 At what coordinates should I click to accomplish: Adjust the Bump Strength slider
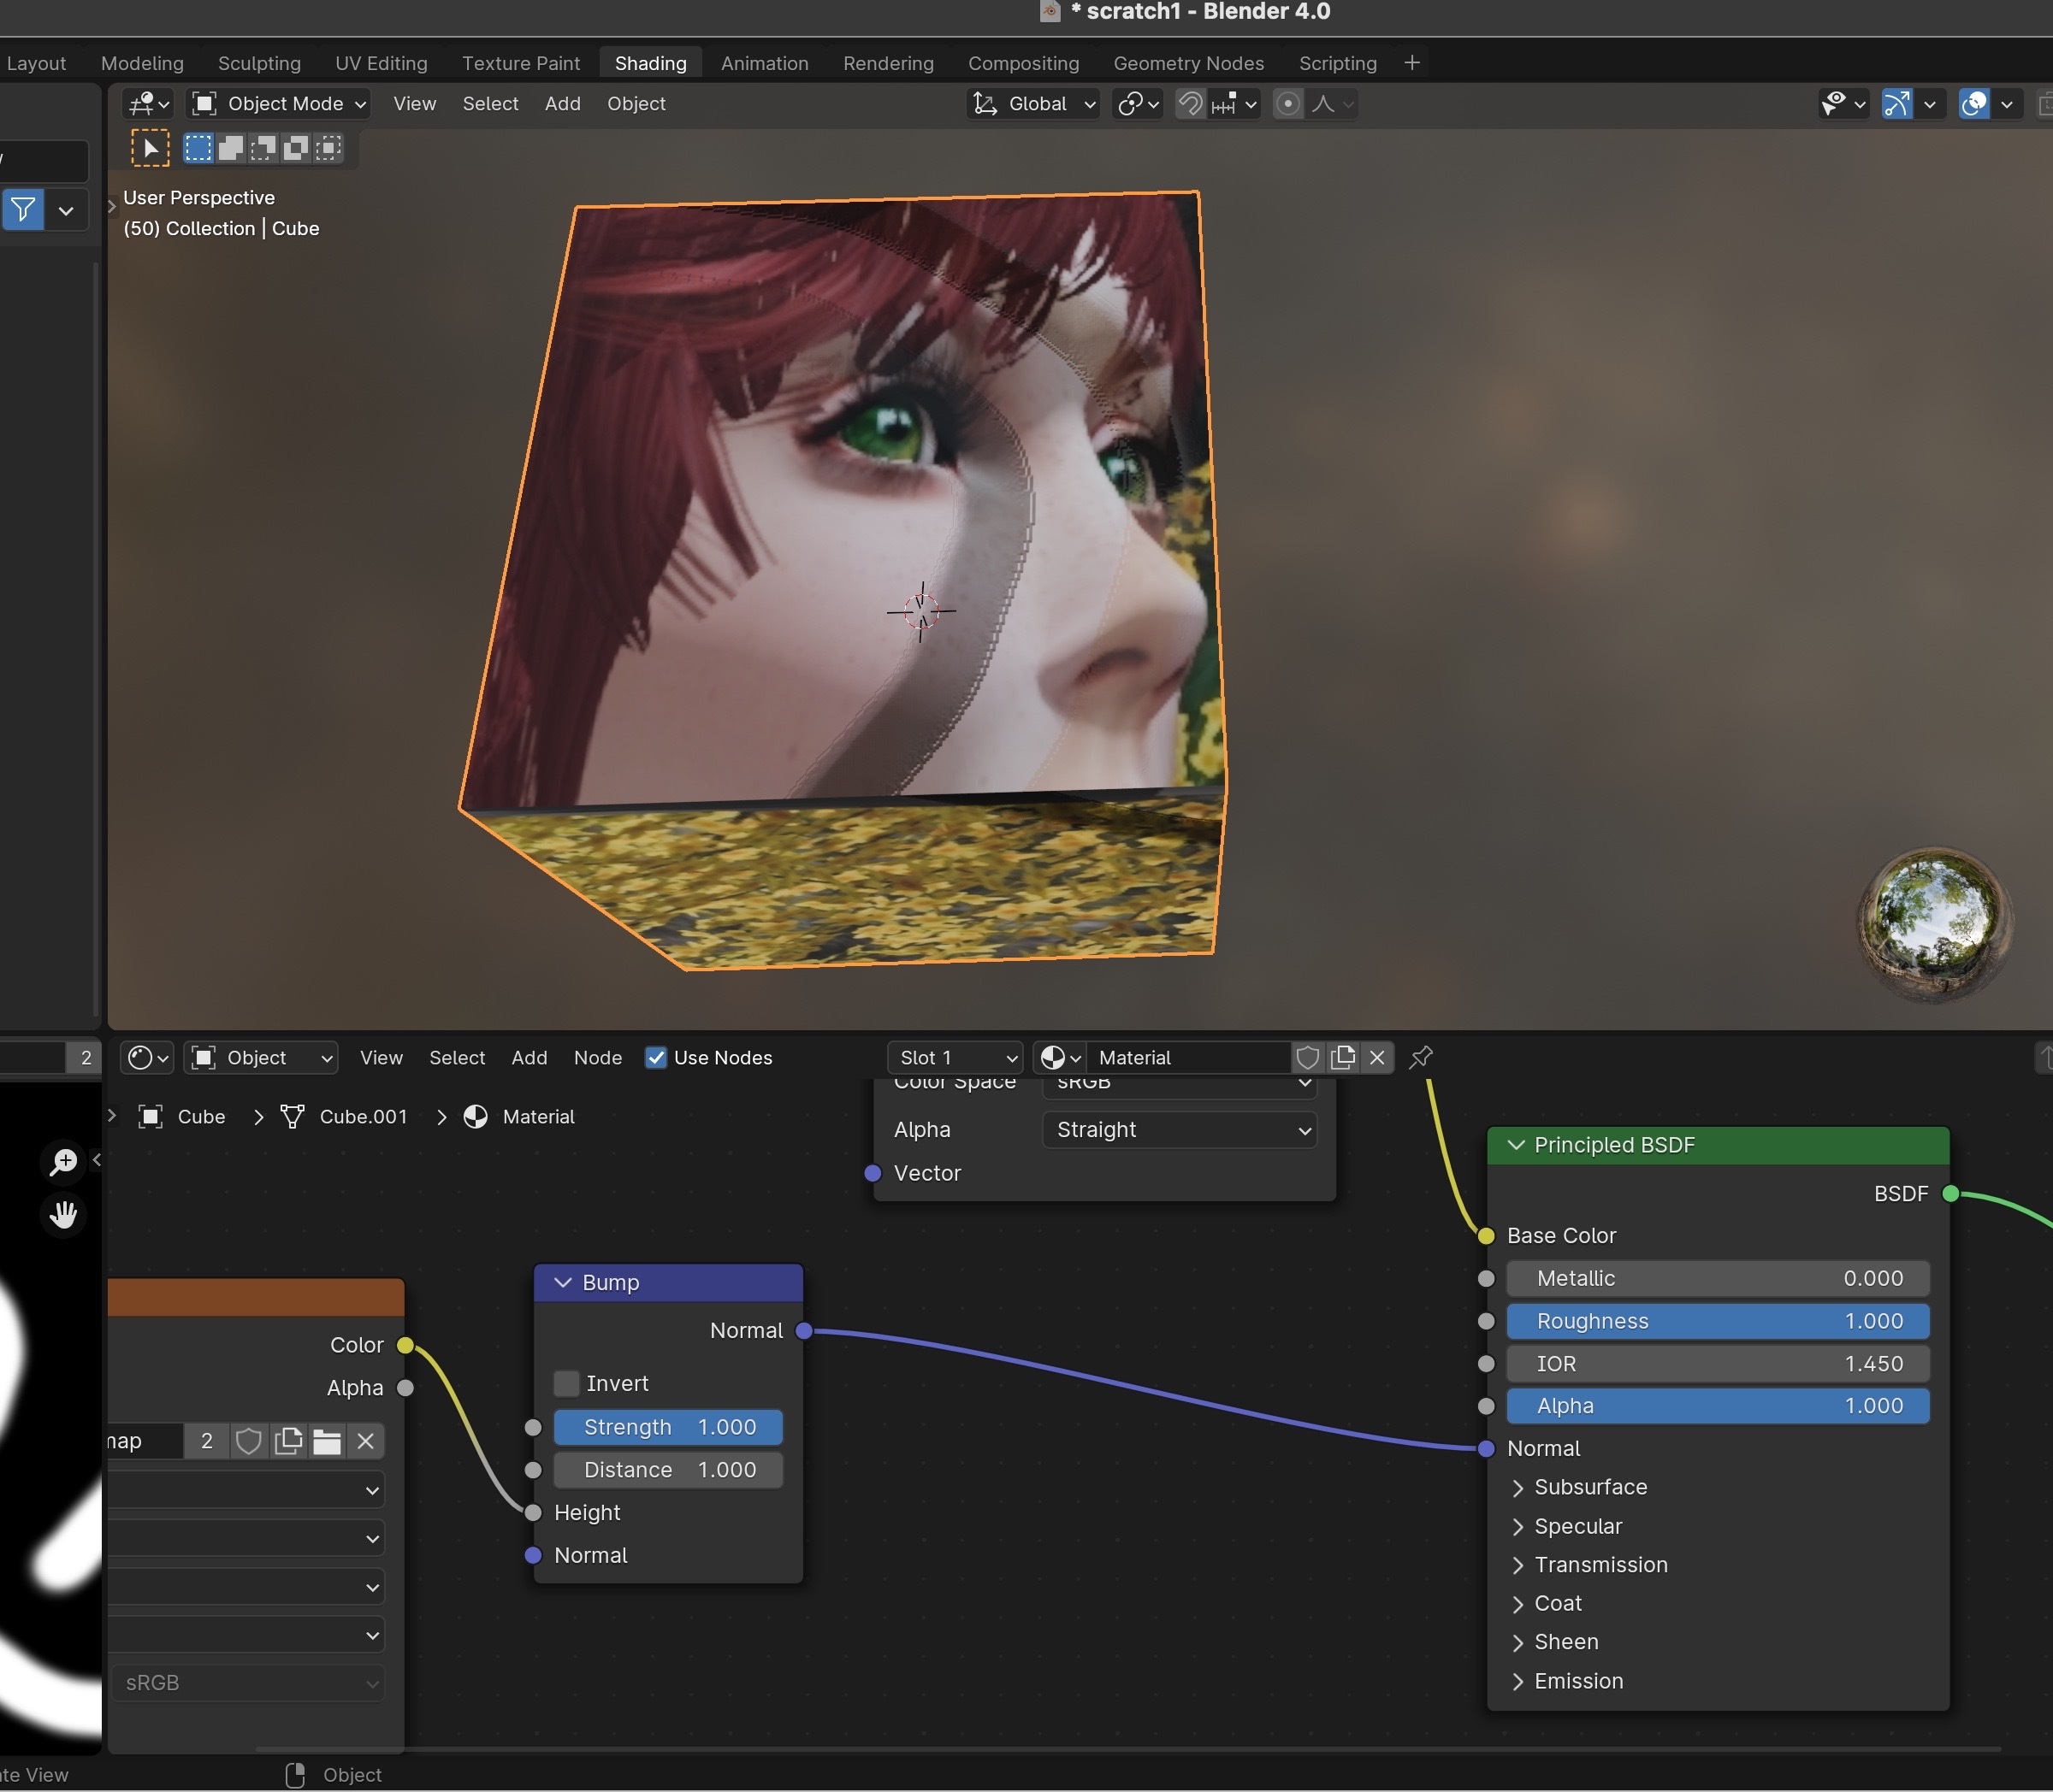pyautogui.click(x=668, y=1428)
